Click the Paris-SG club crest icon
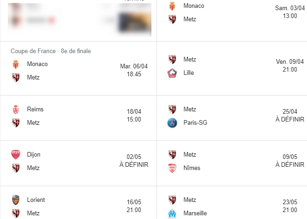Screen dimensions: 307x219 click(x=172, y=123)
